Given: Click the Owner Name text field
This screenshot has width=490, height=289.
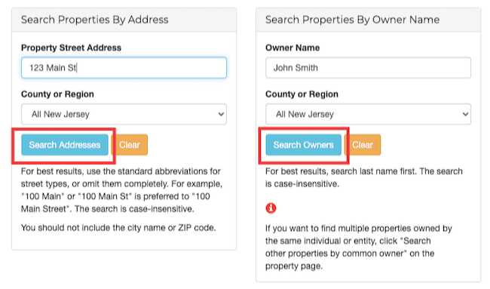Looking at the screenshot, I should pos(368,68).
